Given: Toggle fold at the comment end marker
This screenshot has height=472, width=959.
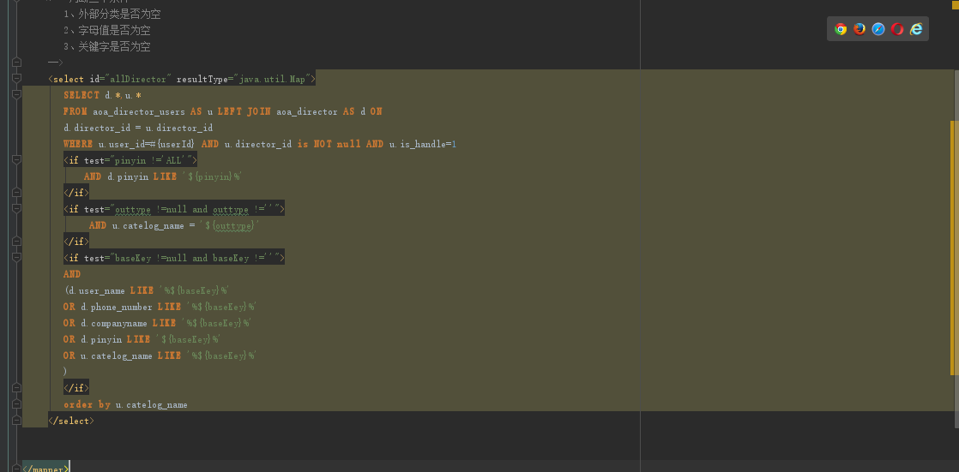Looking at the screenshot, I should tap(16, 63).
